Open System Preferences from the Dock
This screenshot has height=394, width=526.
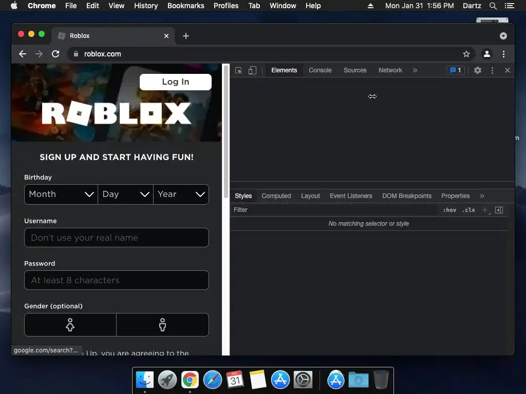pos(303,380)
